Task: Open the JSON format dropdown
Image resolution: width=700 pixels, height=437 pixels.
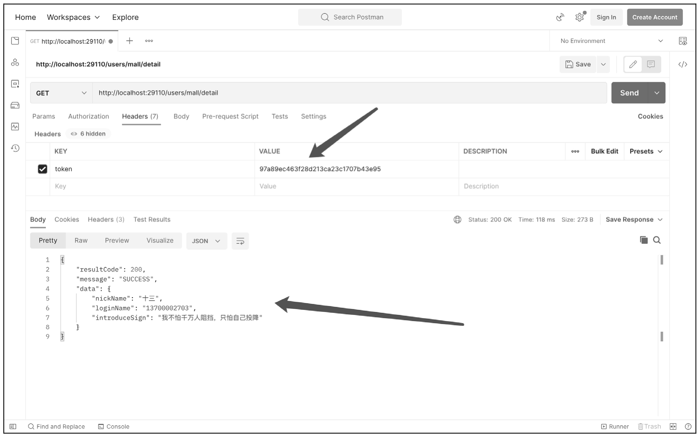Action: coord(206,241)
